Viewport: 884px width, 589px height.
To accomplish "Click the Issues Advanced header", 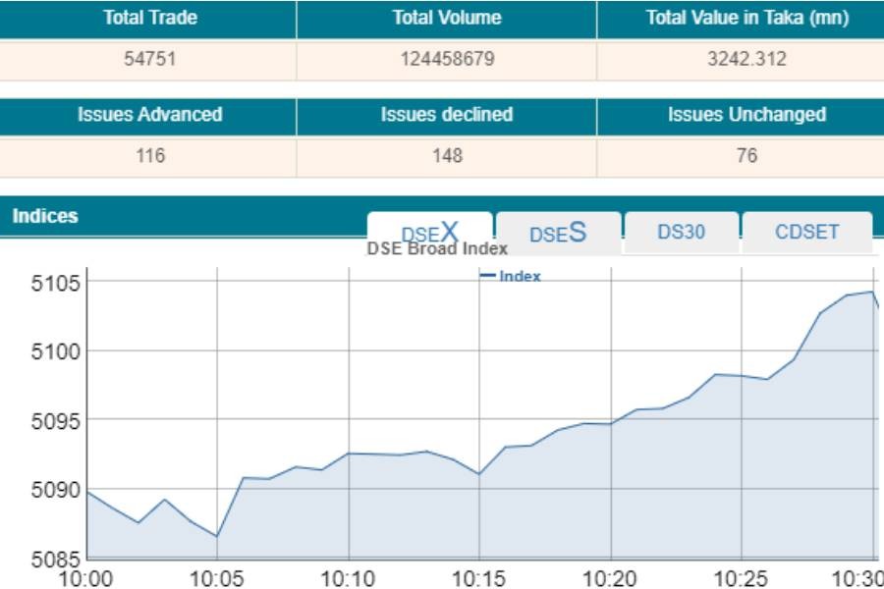I will click(149, 115).
